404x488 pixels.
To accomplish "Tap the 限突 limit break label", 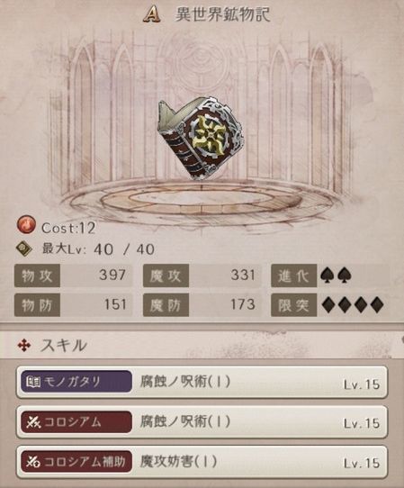I will point(293,305).
